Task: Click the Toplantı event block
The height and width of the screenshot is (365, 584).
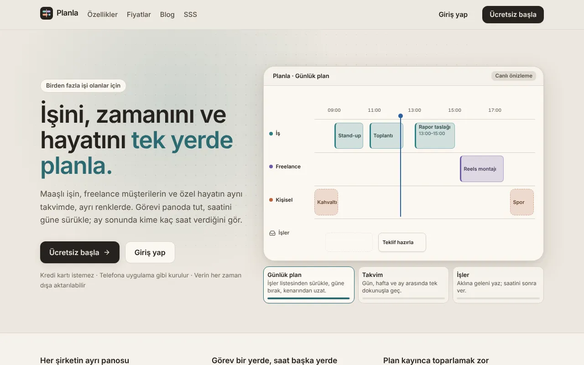Action: tap(386, 136)
